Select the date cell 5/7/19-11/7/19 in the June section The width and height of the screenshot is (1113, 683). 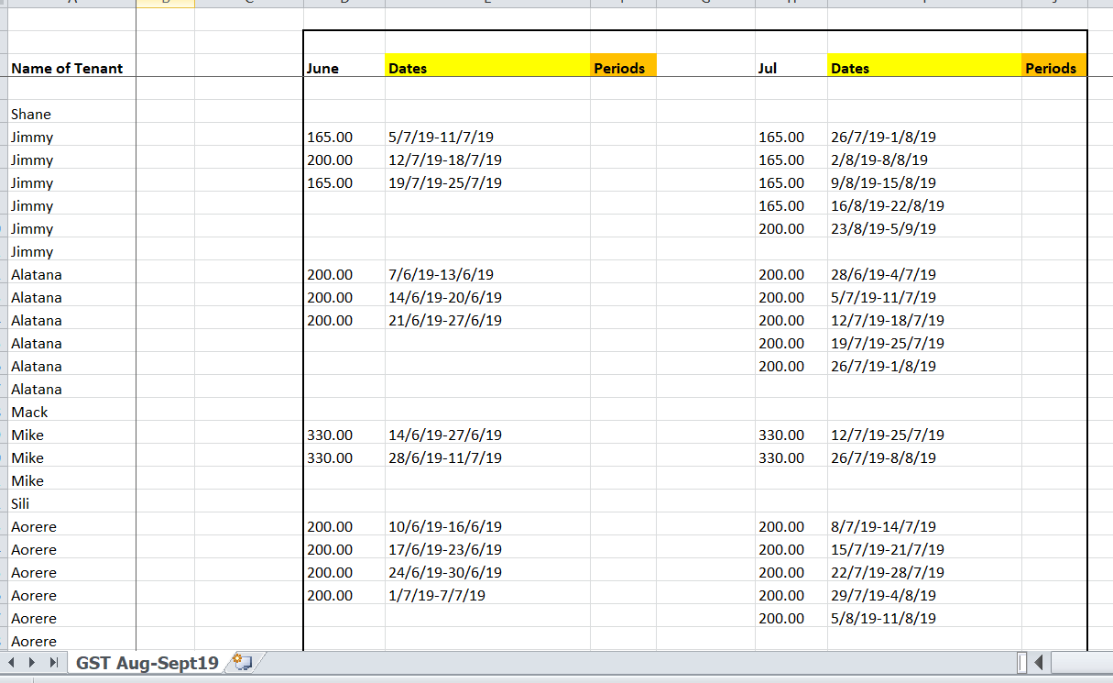click(x=487, y=134)
